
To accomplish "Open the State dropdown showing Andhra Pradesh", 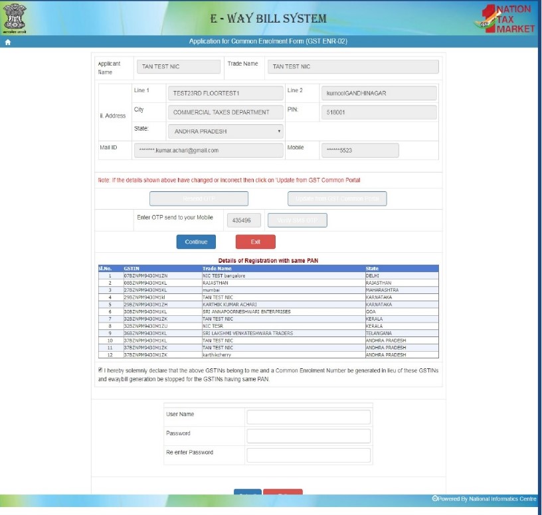I will (225, 131).
